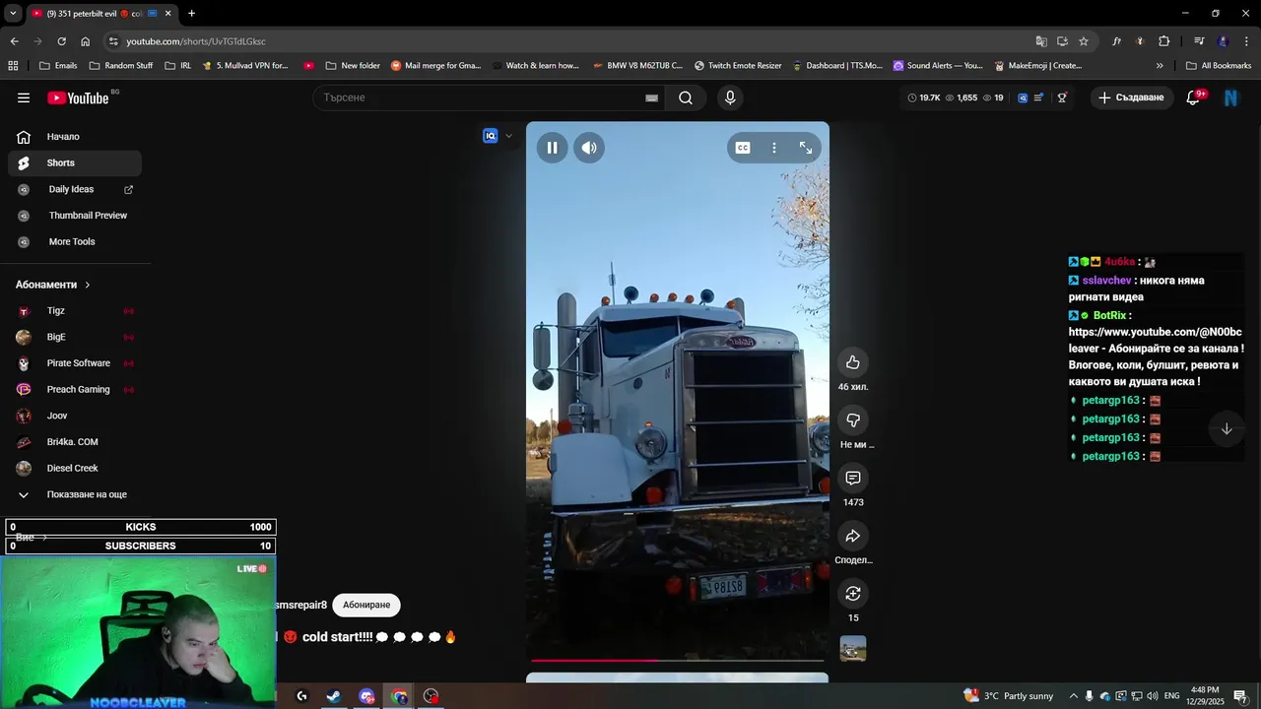Go back in browser history
Screen dimensions: 1261x709
(14, 41)
